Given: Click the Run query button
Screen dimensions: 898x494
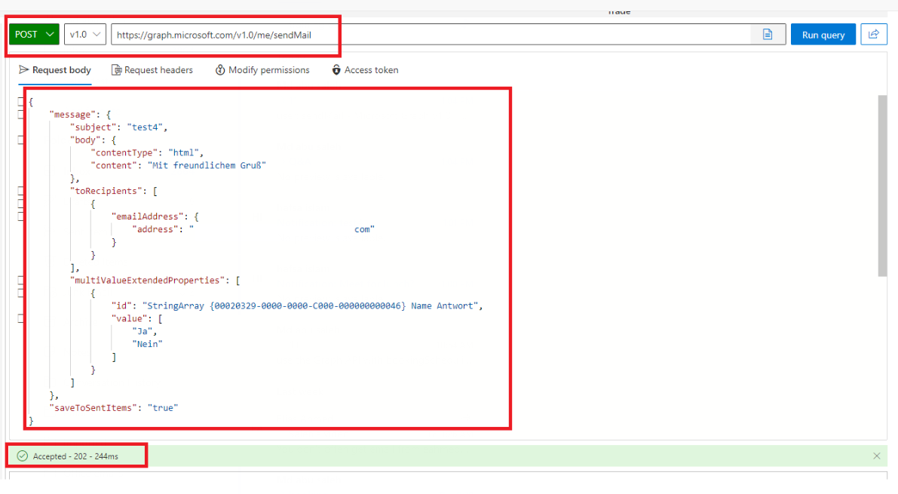Looking at the screenshot, I should tap(823, 34).
